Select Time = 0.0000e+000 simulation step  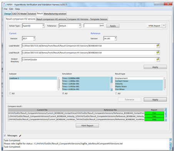(x=86, y=78)
